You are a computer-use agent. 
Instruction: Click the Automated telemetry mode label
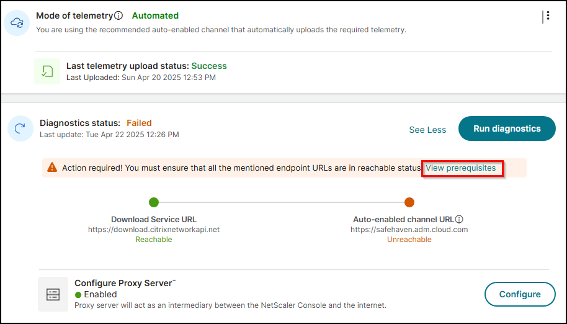click(x=155, y=16)
